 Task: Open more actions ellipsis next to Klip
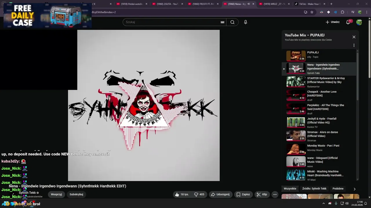[275, 194]
